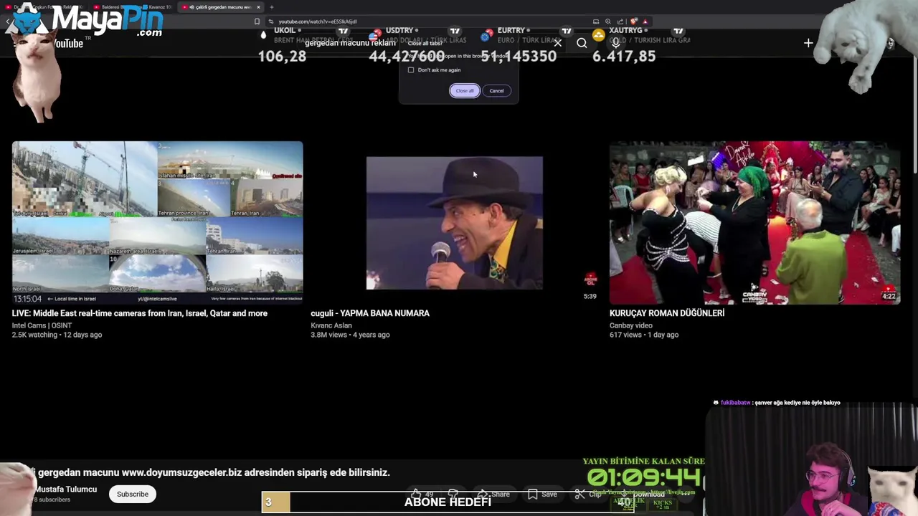Viewport: 918px width, 516px height.
Task: Open the Mustafa Tulumcu channel name
Action: coord(66,489)
